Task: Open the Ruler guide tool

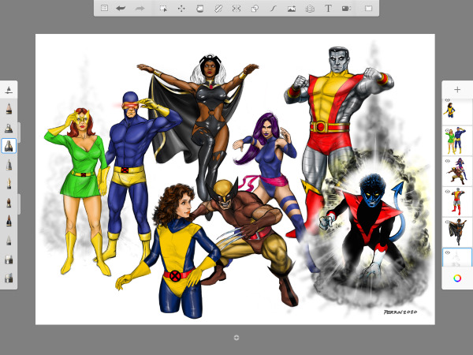Action: pyautogui.click(x=218, y=9)
